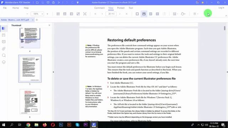Enable two-page continuous scrolling mode

click(x=157, y=14)
